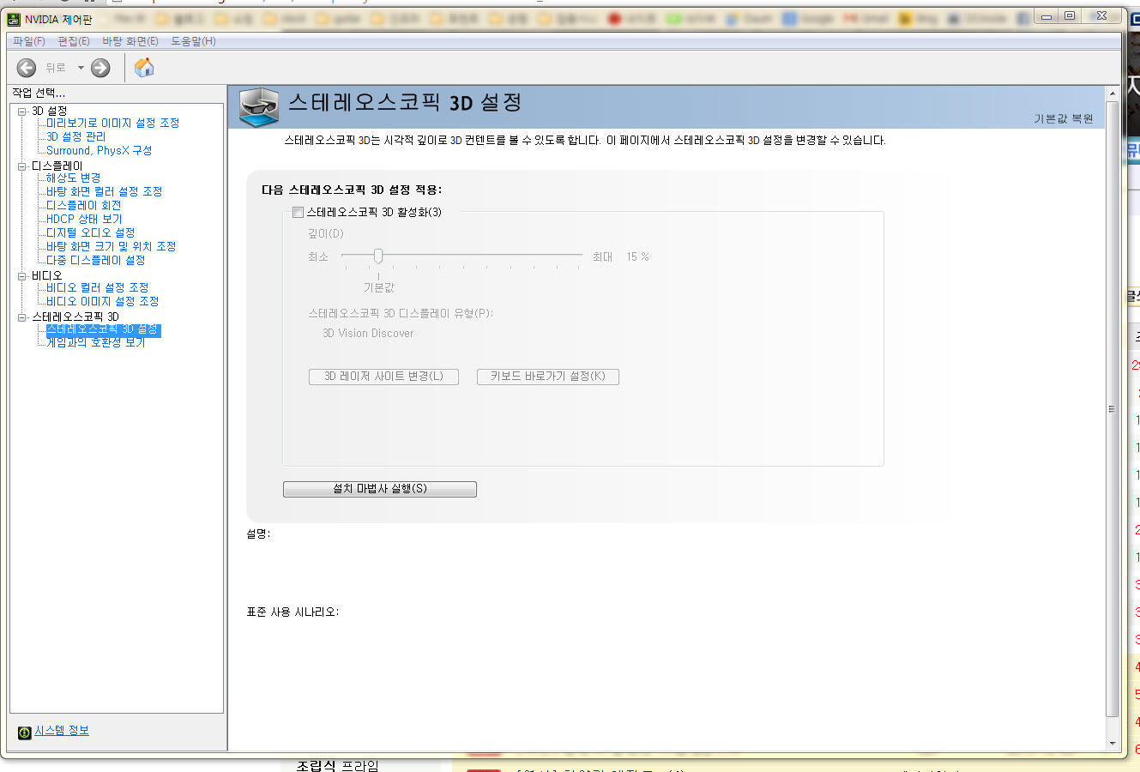Viewport: 1140px width, 772px height.
Task: Click the scroll up arrow of the settings panel
Action: click(x=1113, y=93)
